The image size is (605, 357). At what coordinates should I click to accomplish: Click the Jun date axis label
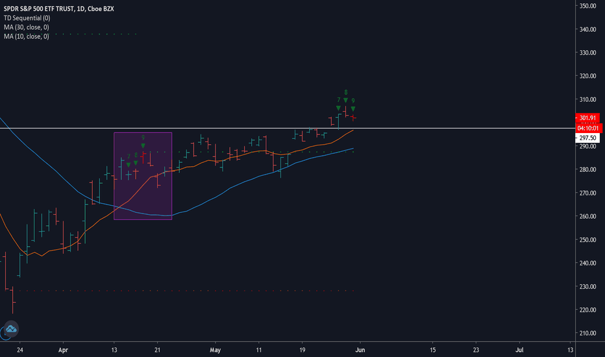[360, 350]
